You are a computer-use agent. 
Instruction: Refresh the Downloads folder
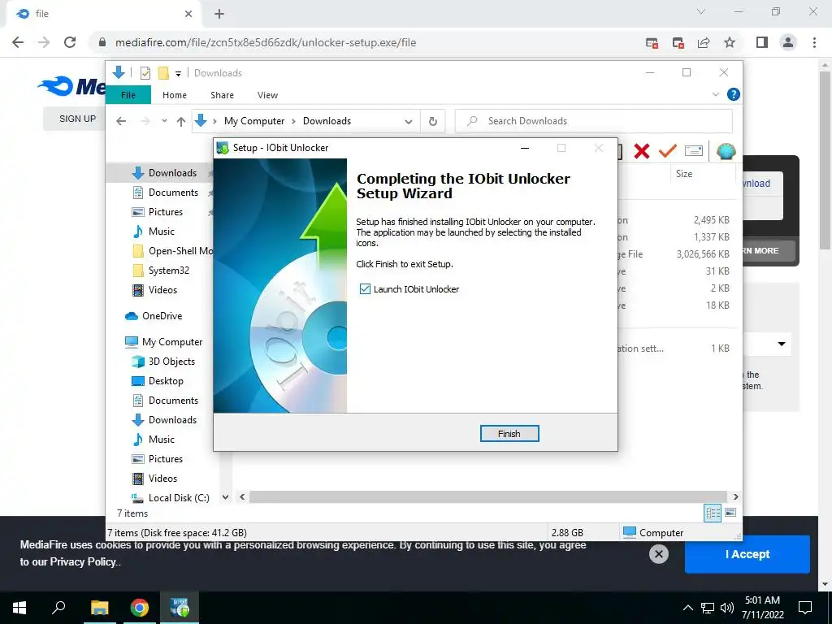pos(433,122)
